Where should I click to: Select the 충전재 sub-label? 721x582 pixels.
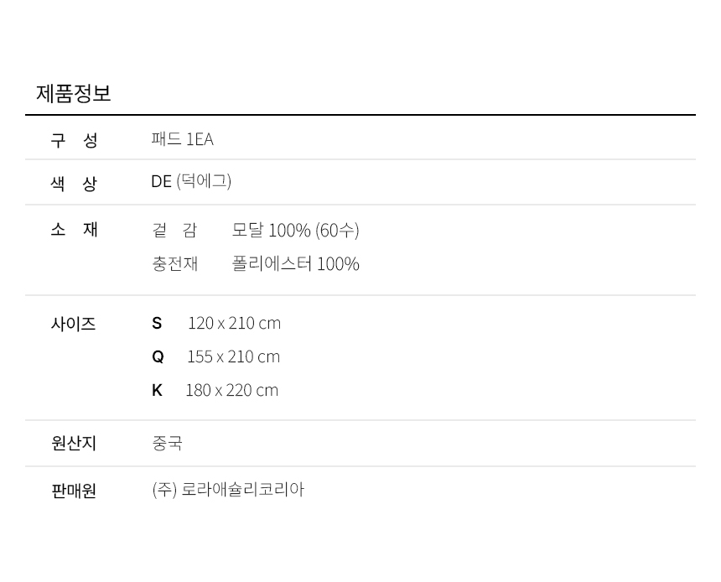click(174, 263)
